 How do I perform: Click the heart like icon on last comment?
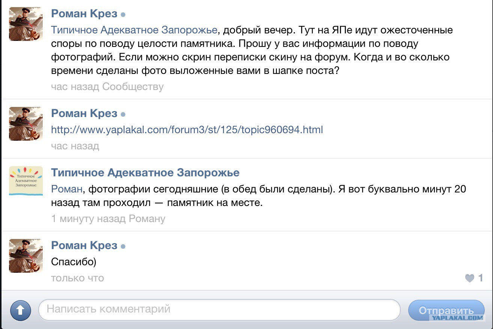(469, 278)
